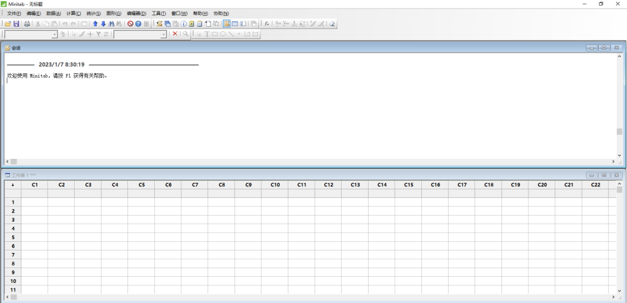Select the C5 column header
The image size is (627, 303).
tap(141, 184)
